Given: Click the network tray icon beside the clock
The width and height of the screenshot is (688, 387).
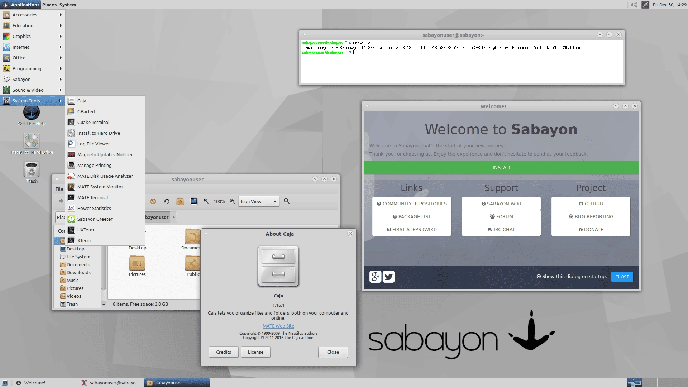Looking at the screenshot, I should pos(645,5).
